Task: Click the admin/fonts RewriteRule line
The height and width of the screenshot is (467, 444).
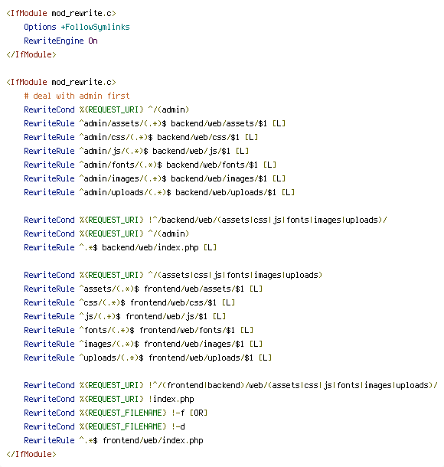Action: tap(150, 165)
